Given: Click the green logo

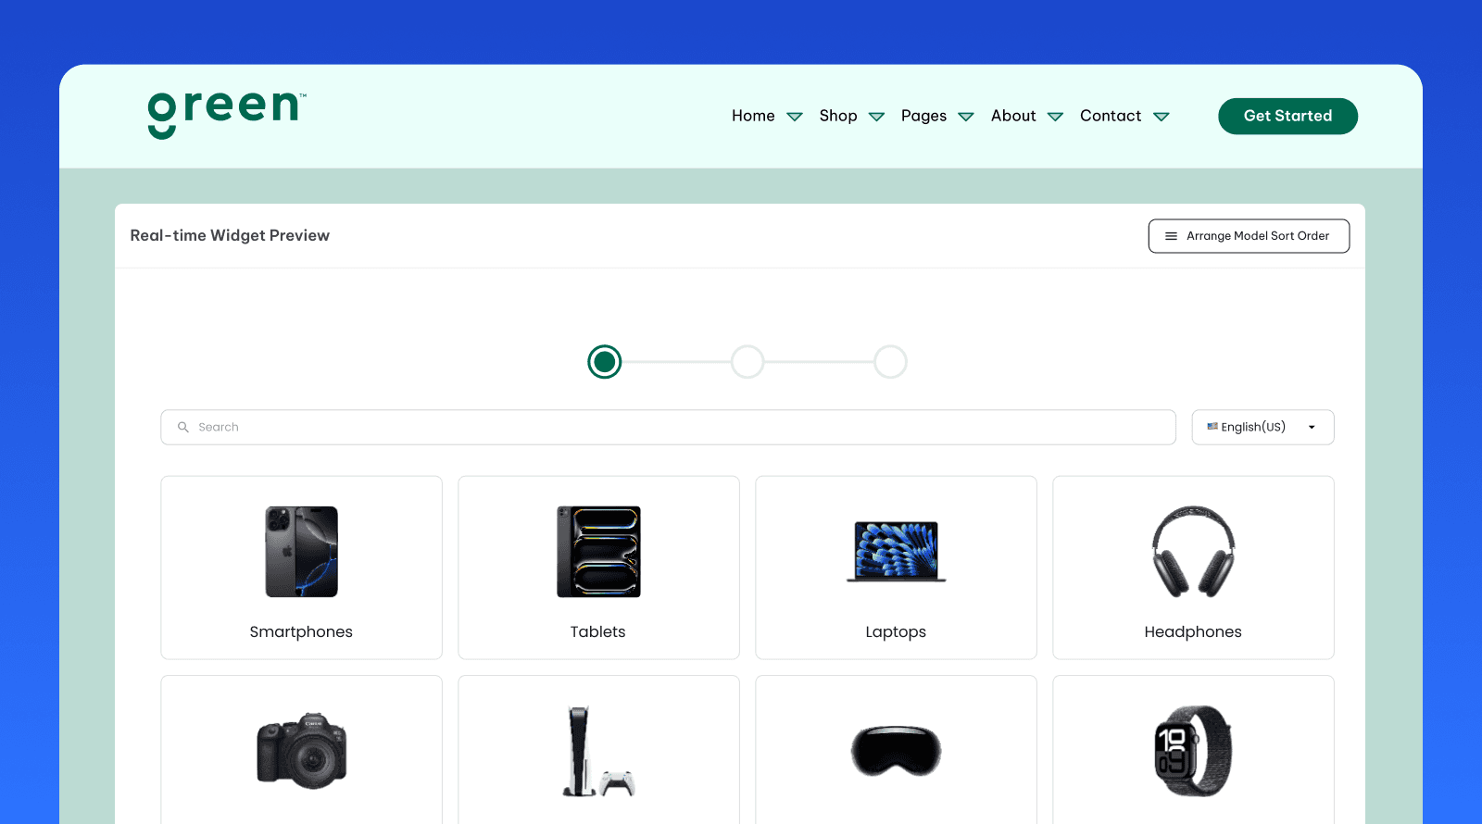Looking at the screenshot, I should pyautogui.click(x=227, y=115).
